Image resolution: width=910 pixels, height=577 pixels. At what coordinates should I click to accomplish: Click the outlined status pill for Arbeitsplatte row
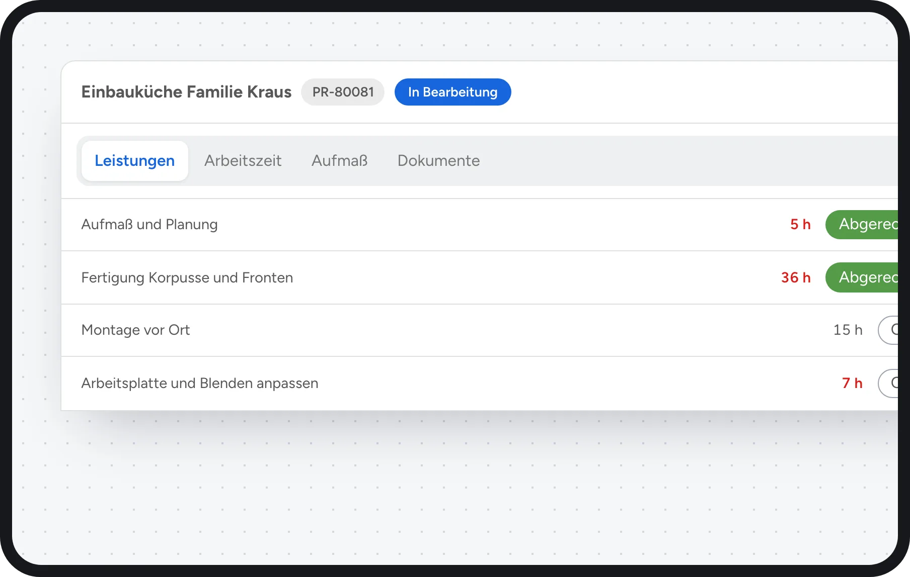pos(888,383)
